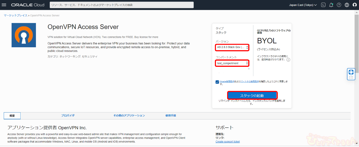The width and height of the screenshot is (359, 147).
Task: Switch to the プロバイダ tab
Action: pos(68,116)
